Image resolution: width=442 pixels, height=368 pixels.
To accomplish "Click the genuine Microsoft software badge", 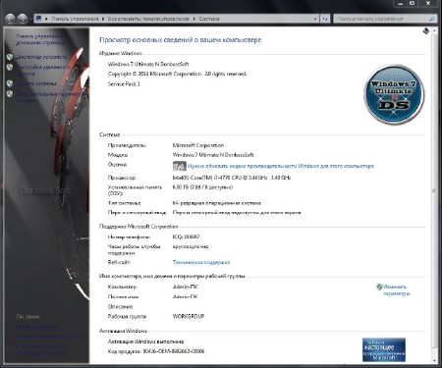I will [384, 349].
